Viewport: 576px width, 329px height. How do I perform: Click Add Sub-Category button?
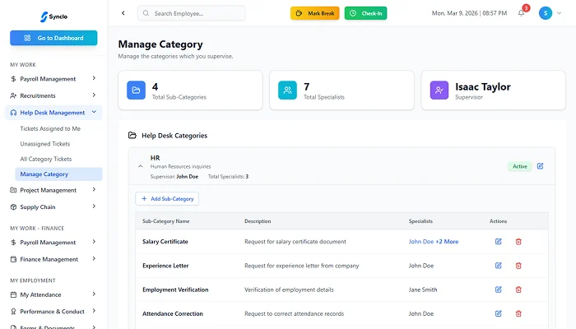167,198
